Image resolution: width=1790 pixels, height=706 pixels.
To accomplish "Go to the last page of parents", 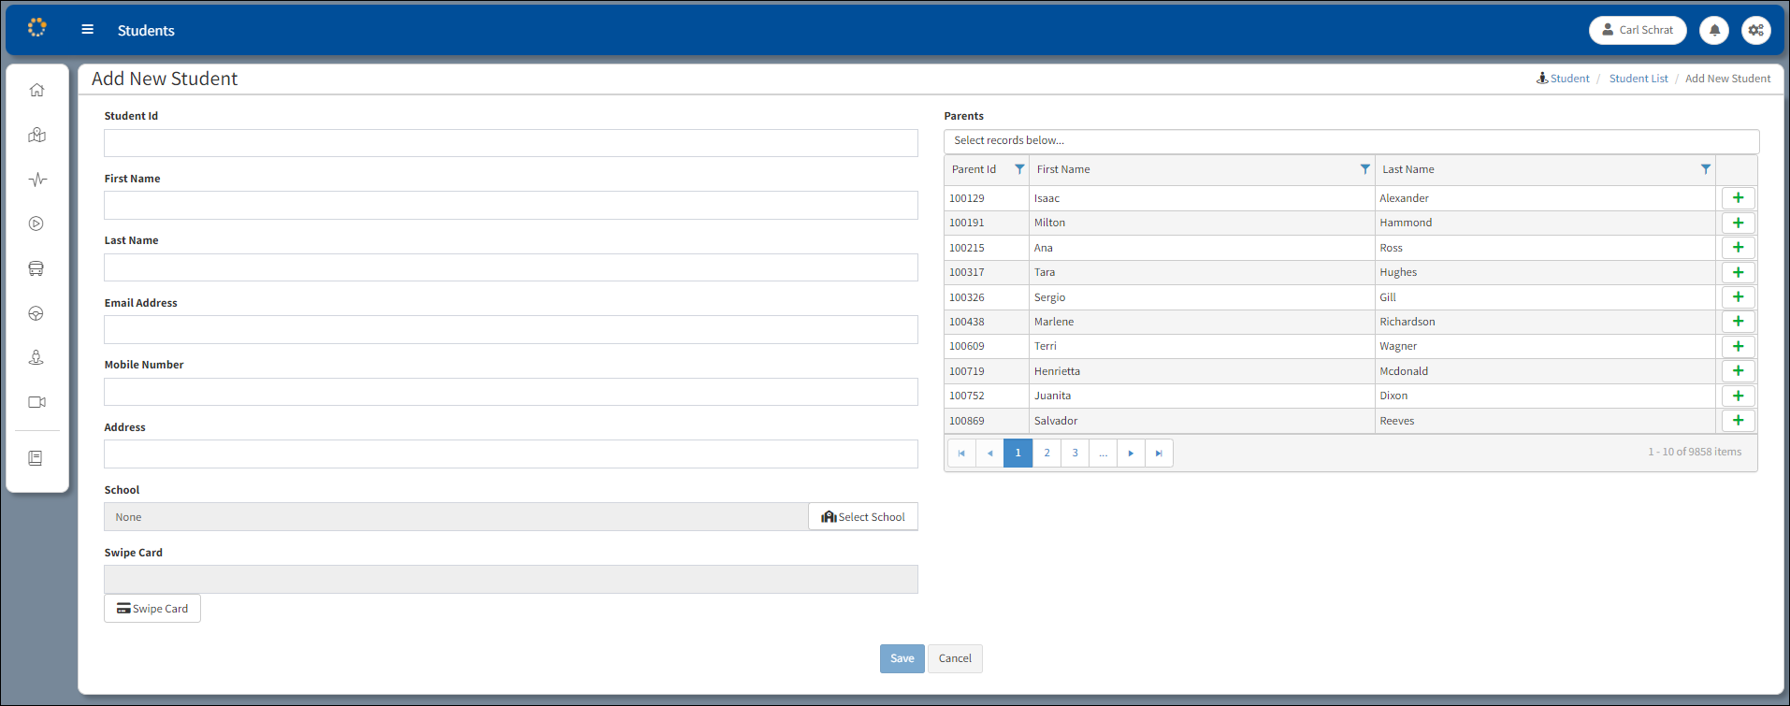I will pyautogui.click(x=1159, y=453).
